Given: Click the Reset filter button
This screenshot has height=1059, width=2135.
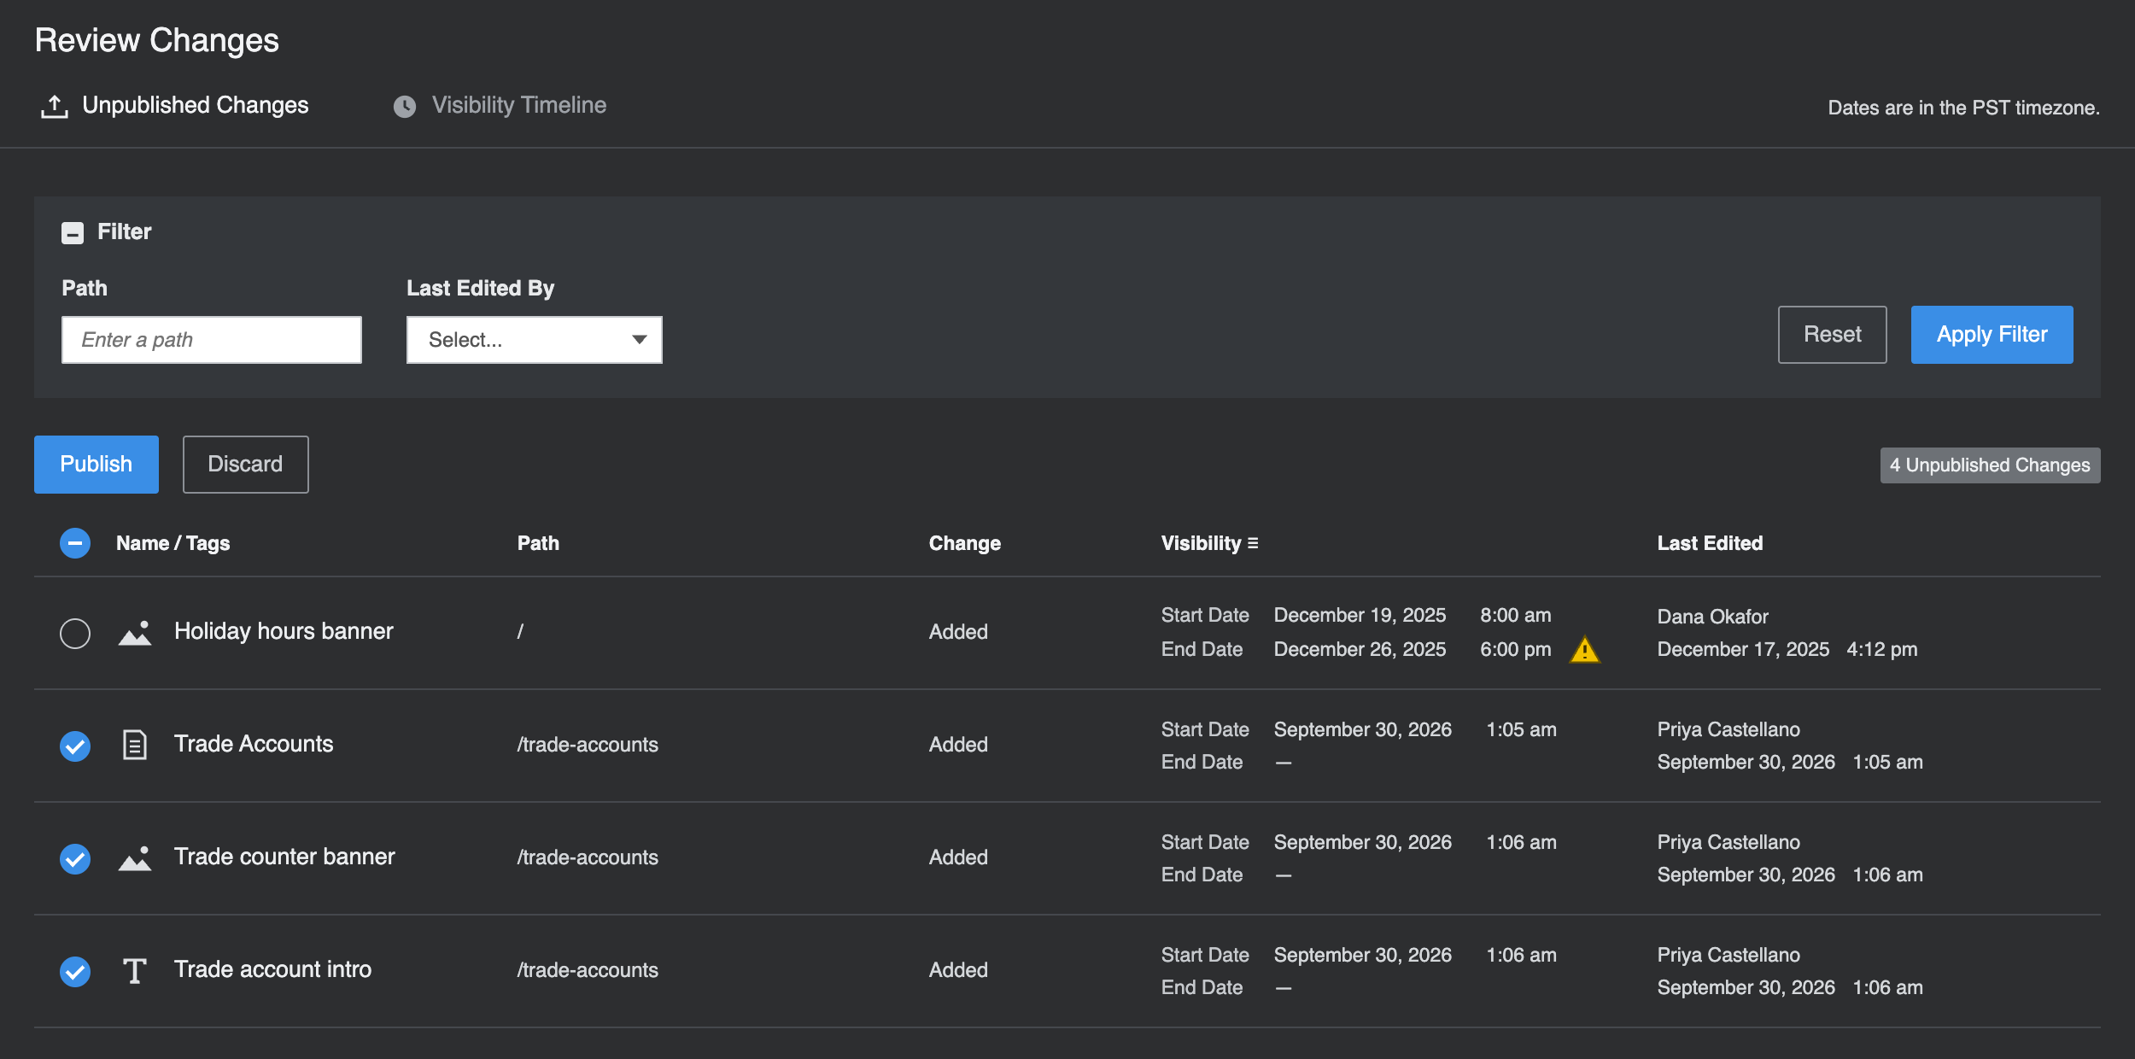Looking at the screenshot, I should 1833,335.
